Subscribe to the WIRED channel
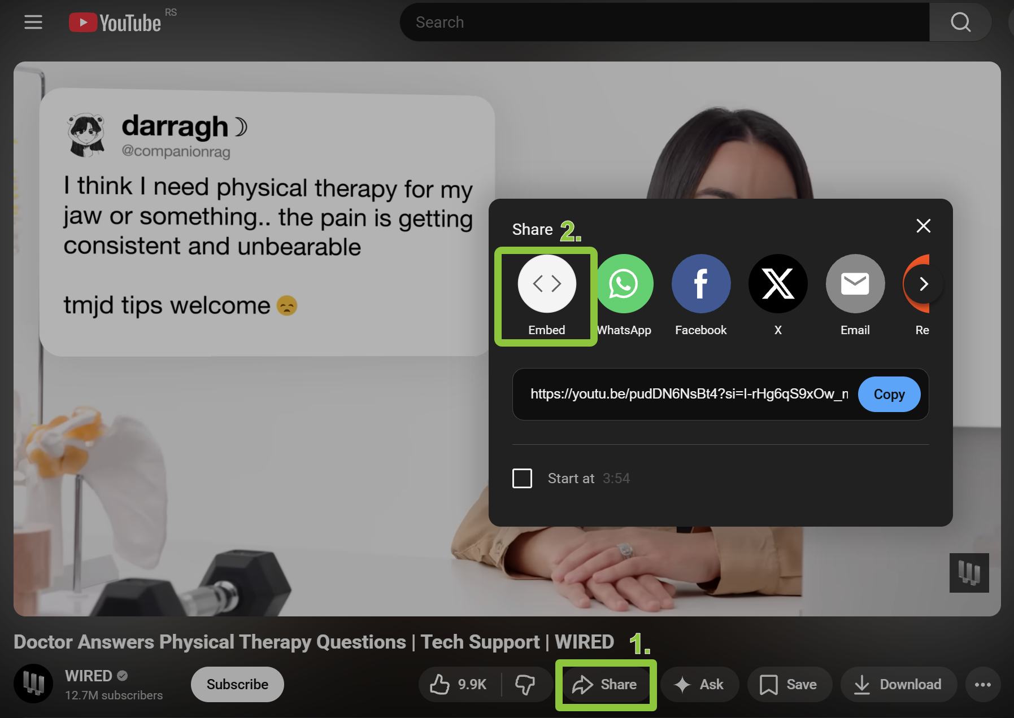1014x718 pixels. [237, 684]
